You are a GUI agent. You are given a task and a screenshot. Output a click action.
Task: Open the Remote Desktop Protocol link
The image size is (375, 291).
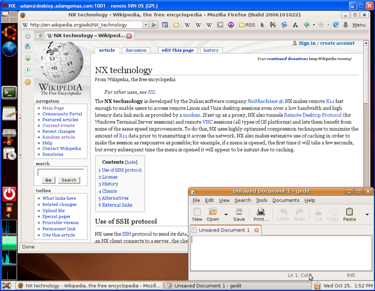pyautogui.click(x=313, y=115)
